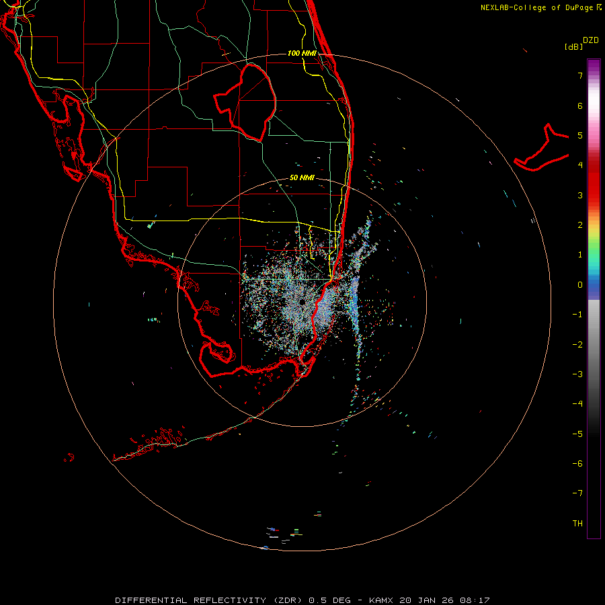Click the Lake Okeechobee red outline
Screen dimensions: 605x605
[x=245, y=102]
